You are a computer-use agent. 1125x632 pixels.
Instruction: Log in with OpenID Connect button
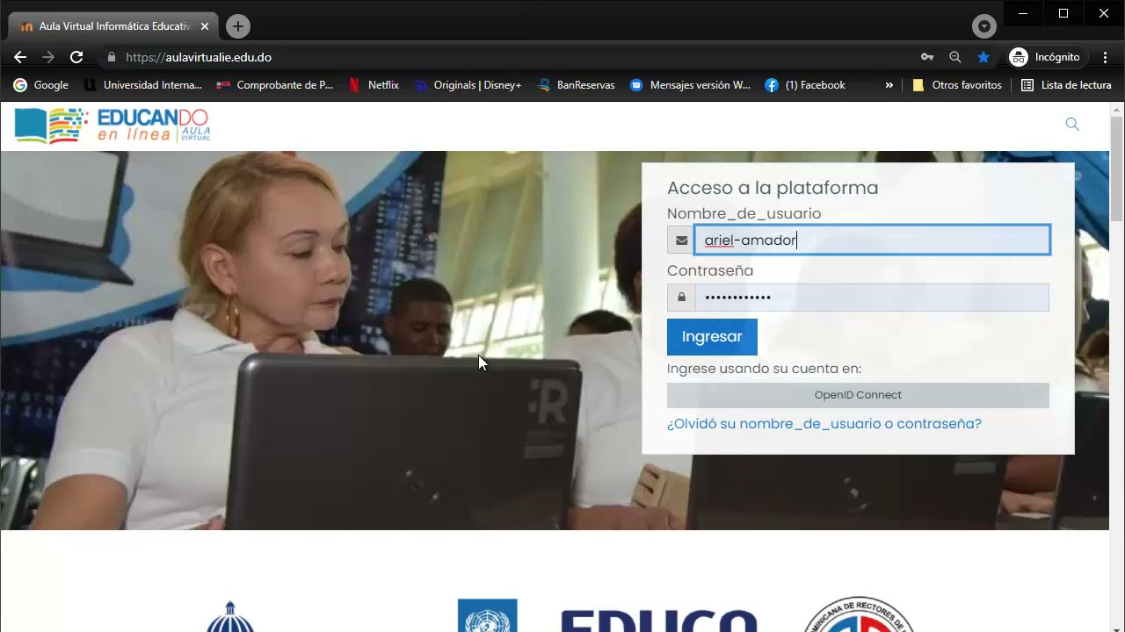click(858, 395)
